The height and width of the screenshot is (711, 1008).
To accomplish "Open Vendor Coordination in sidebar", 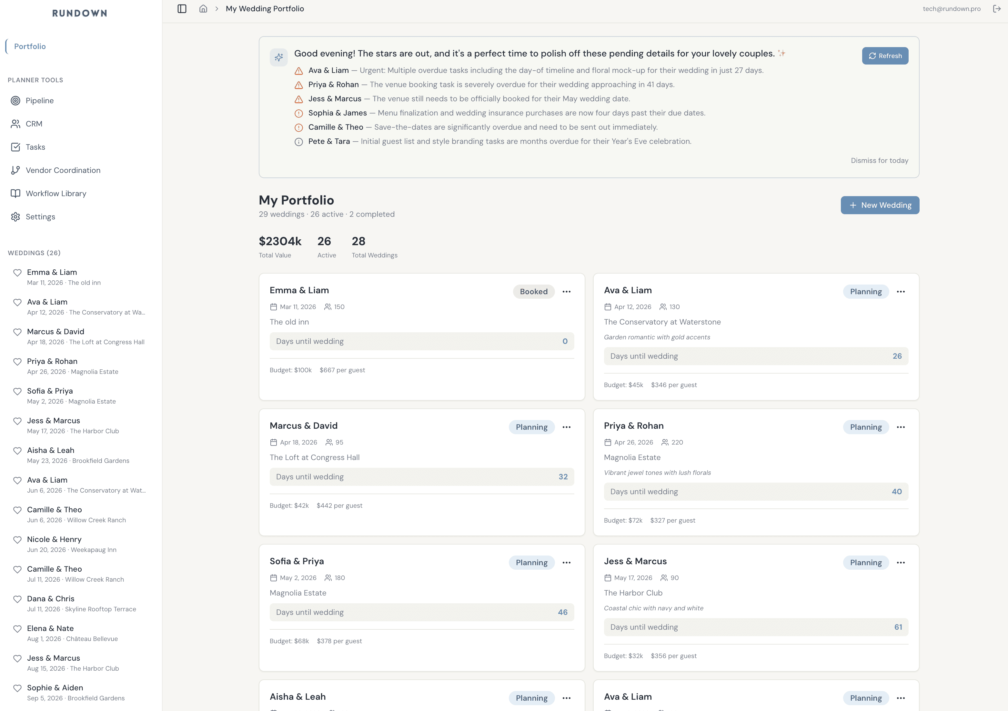I will (x=63, y=170).
